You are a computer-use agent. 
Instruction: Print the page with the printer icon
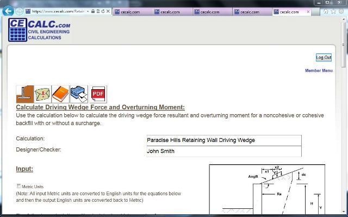tap(79, 94)
